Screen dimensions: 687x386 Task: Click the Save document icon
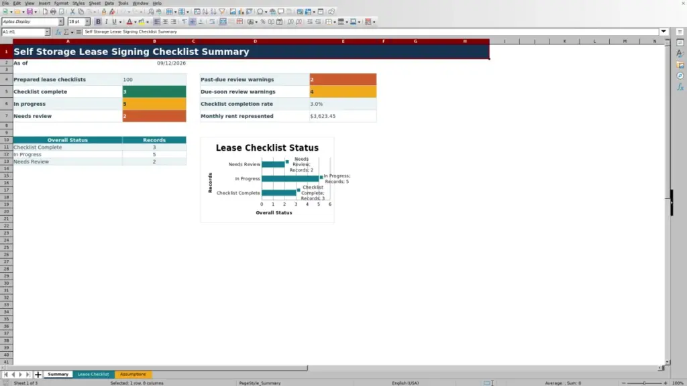pos(30,12)
